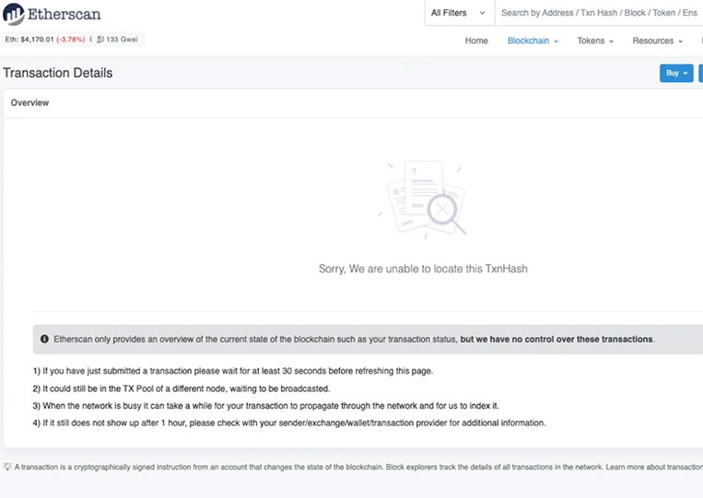This screenshot has width=703, height=498.
Task: Click the Etherscan wordmark
Action: click(64, 14)
